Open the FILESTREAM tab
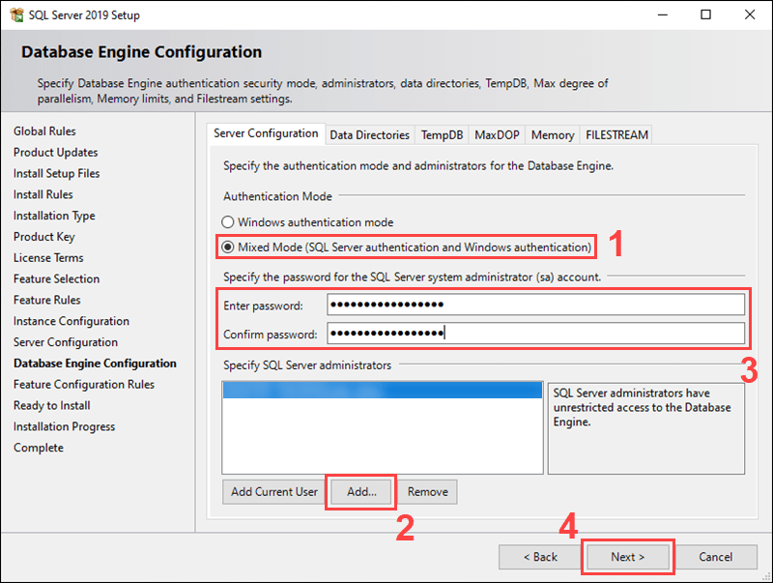Image resolution: width=773 pixels, height=583 pixels. coord(616,134)
